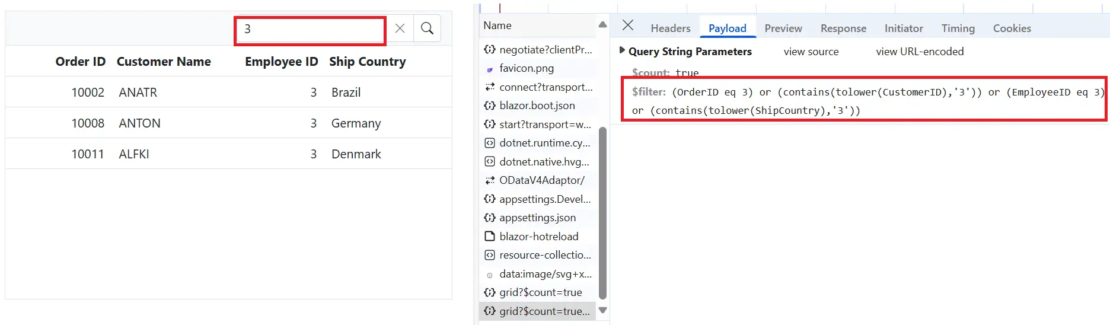Click into the grid search input field

[x=310, y=30]
